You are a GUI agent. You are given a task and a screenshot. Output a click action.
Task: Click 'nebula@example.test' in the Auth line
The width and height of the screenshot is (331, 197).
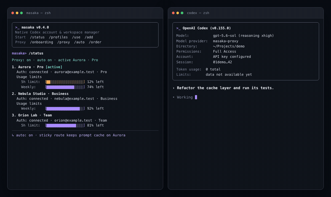[x=74, y=99]
